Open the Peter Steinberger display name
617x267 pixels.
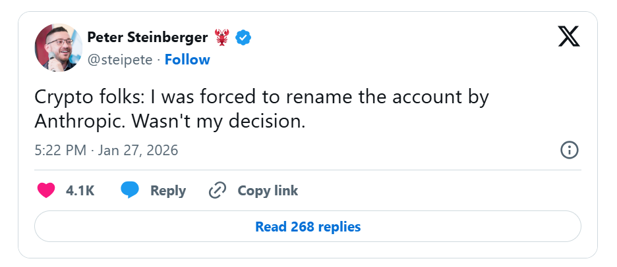(x=148, y=37)
